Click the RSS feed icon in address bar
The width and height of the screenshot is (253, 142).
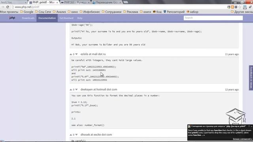coord(232,7)
